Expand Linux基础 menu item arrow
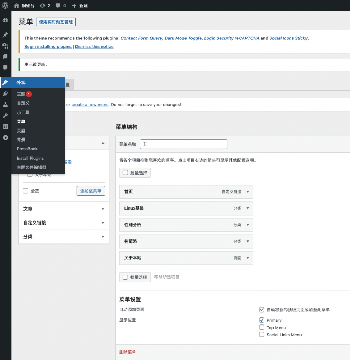This screenshot has height=360, width=350. pyautogui.click(x=248, y=208)
